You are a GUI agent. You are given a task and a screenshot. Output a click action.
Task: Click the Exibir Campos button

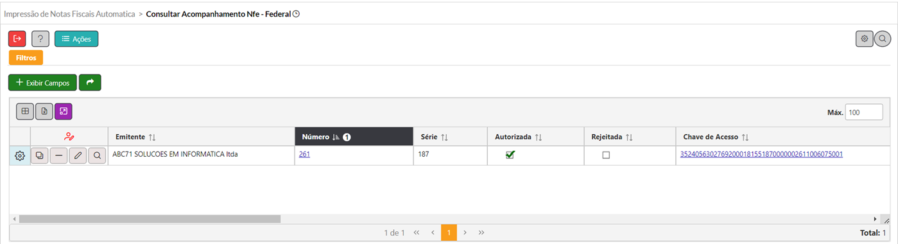pyautogui.click(x=42, y=82)
